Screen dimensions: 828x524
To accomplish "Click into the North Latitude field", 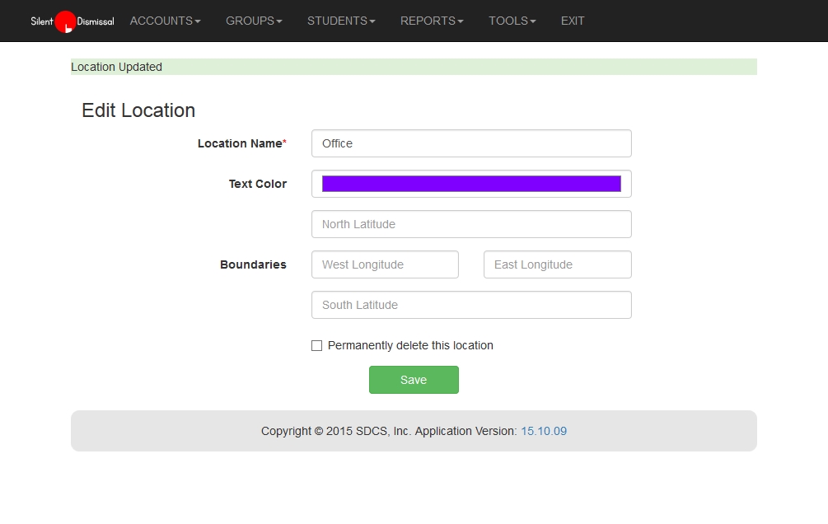I will 471,224.
